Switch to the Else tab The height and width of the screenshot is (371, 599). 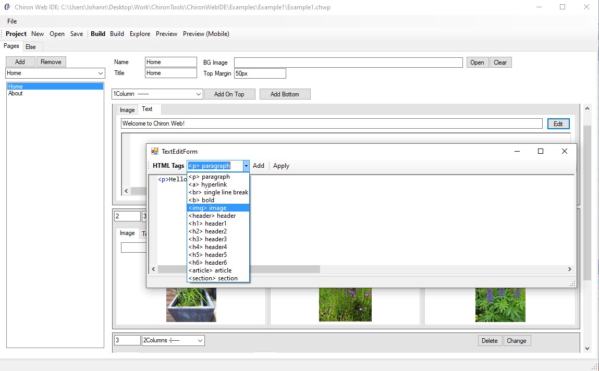pyautogui.click(x=31, y=47)
